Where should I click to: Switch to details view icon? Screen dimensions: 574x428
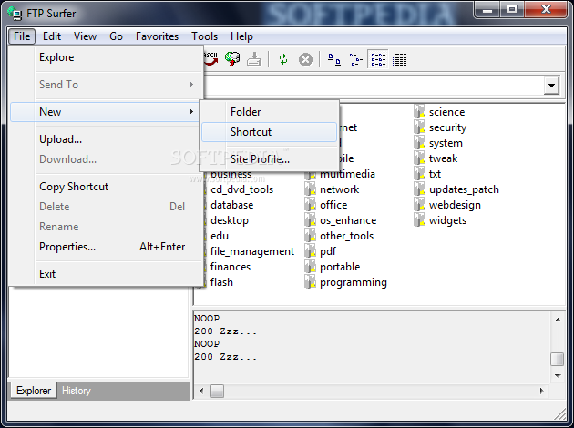399,59
